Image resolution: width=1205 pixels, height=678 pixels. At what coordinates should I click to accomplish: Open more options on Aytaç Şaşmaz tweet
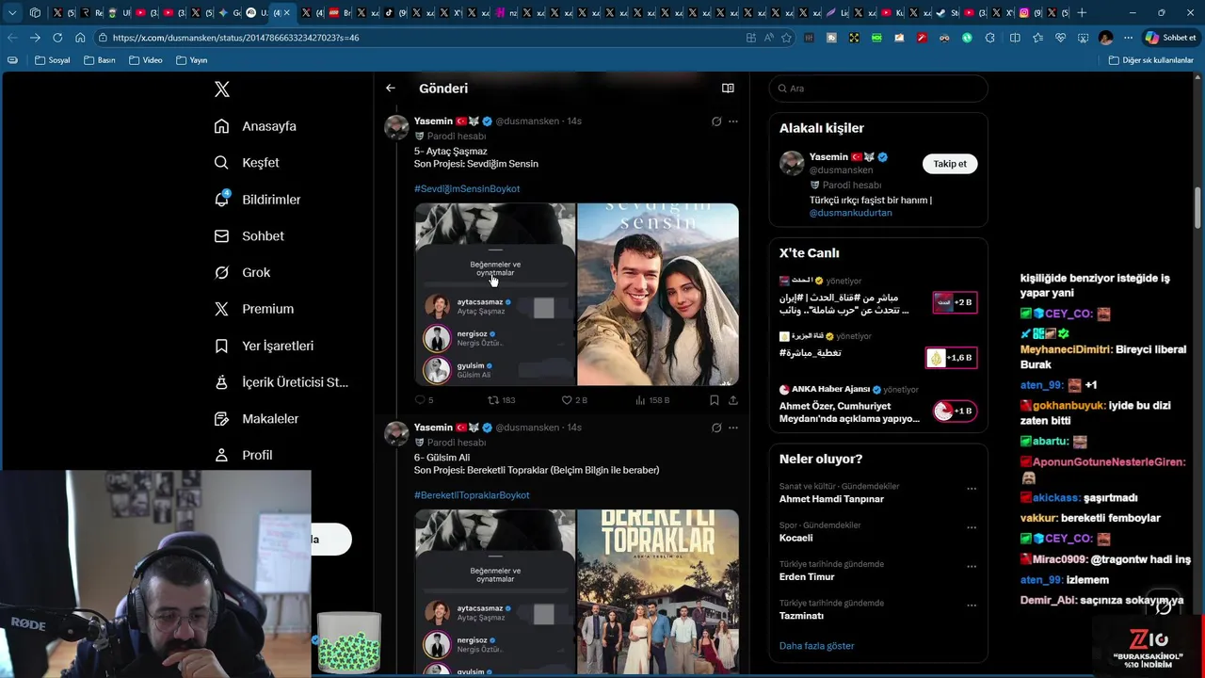pyautogui.click(x=733, y=121)
